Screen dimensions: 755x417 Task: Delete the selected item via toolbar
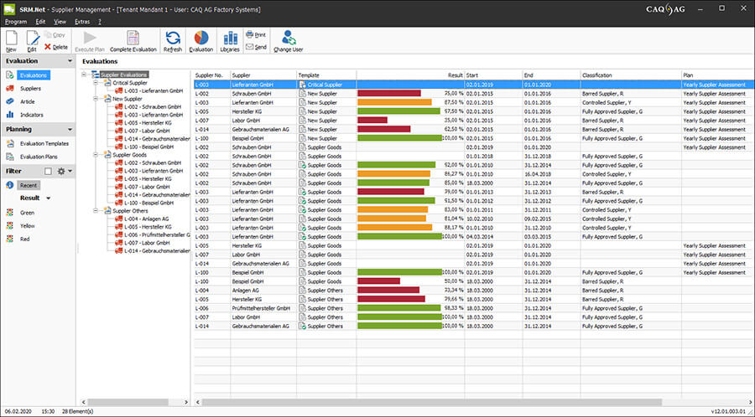[x=55, y=47]
